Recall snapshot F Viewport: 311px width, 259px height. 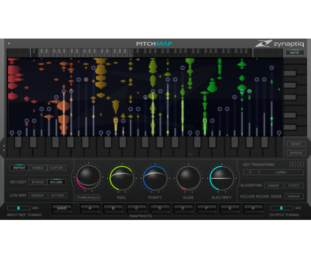(x=206, y=208)
